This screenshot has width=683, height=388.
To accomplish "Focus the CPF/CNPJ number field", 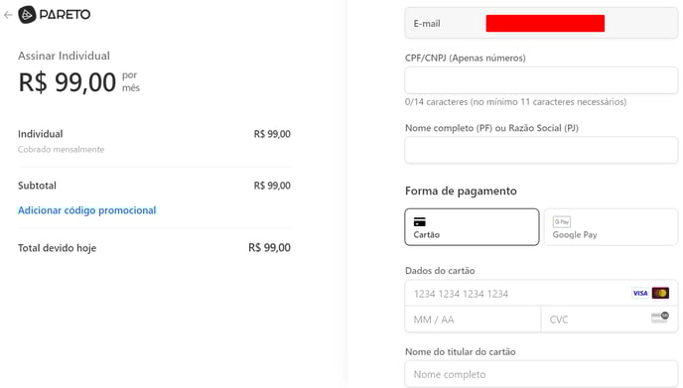I will click(541, 80).
